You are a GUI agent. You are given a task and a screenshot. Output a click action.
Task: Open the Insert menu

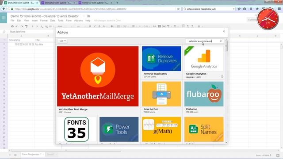tap(34, 21)
